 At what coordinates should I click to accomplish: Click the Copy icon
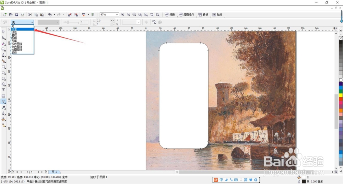pos(36,15)
